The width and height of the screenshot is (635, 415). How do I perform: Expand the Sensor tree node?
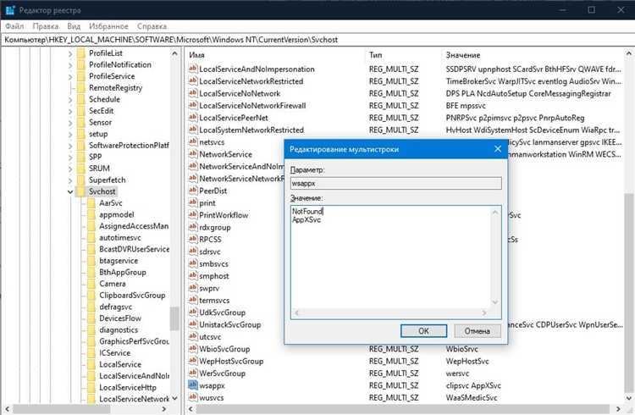point(70,123)
